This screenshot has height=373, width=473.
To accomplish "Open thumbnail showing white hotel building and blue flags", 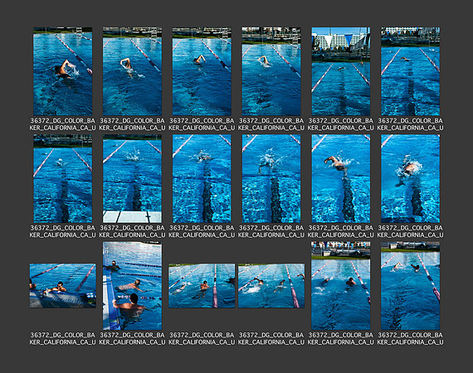I will pyautogui.click(x=341, y=71).
